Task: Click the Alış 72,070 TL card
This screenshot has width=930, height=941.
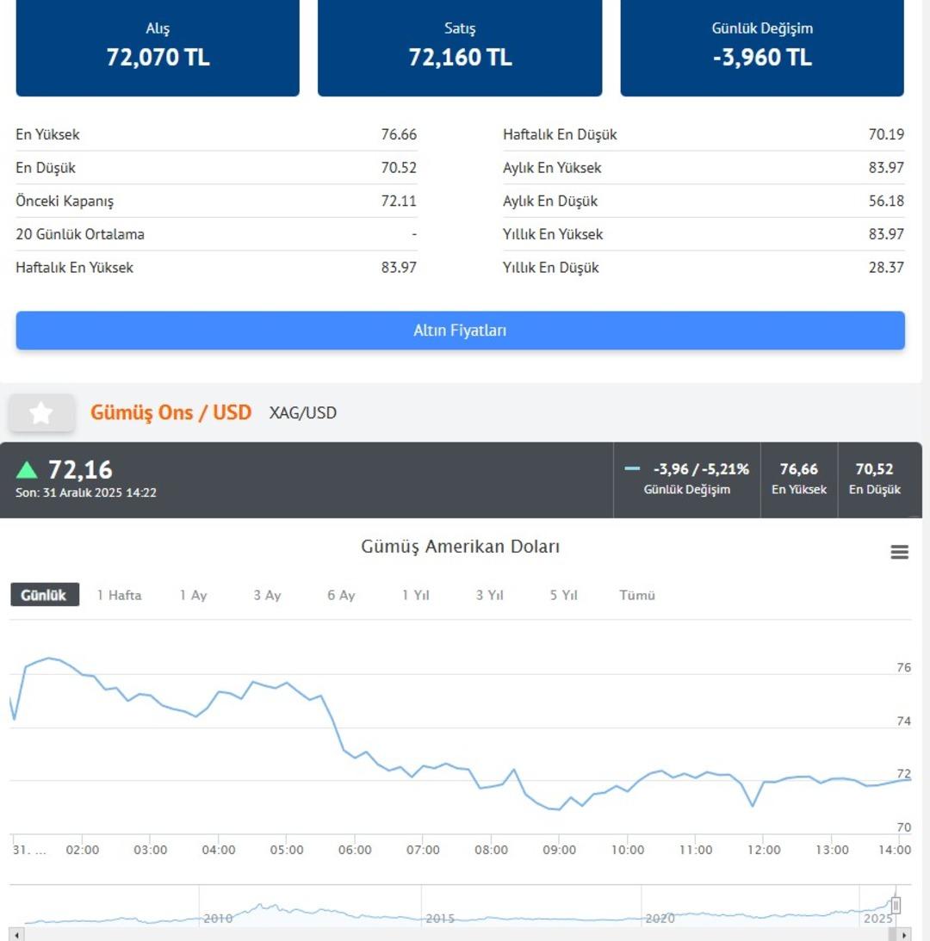Action: (158, 47)
